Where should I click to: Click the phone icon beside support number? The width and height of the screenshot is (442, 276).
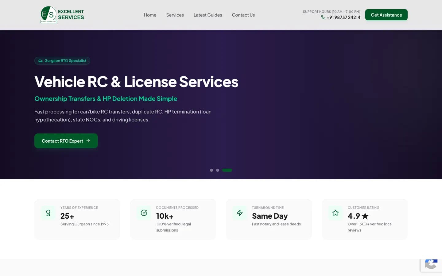[323, 17]
